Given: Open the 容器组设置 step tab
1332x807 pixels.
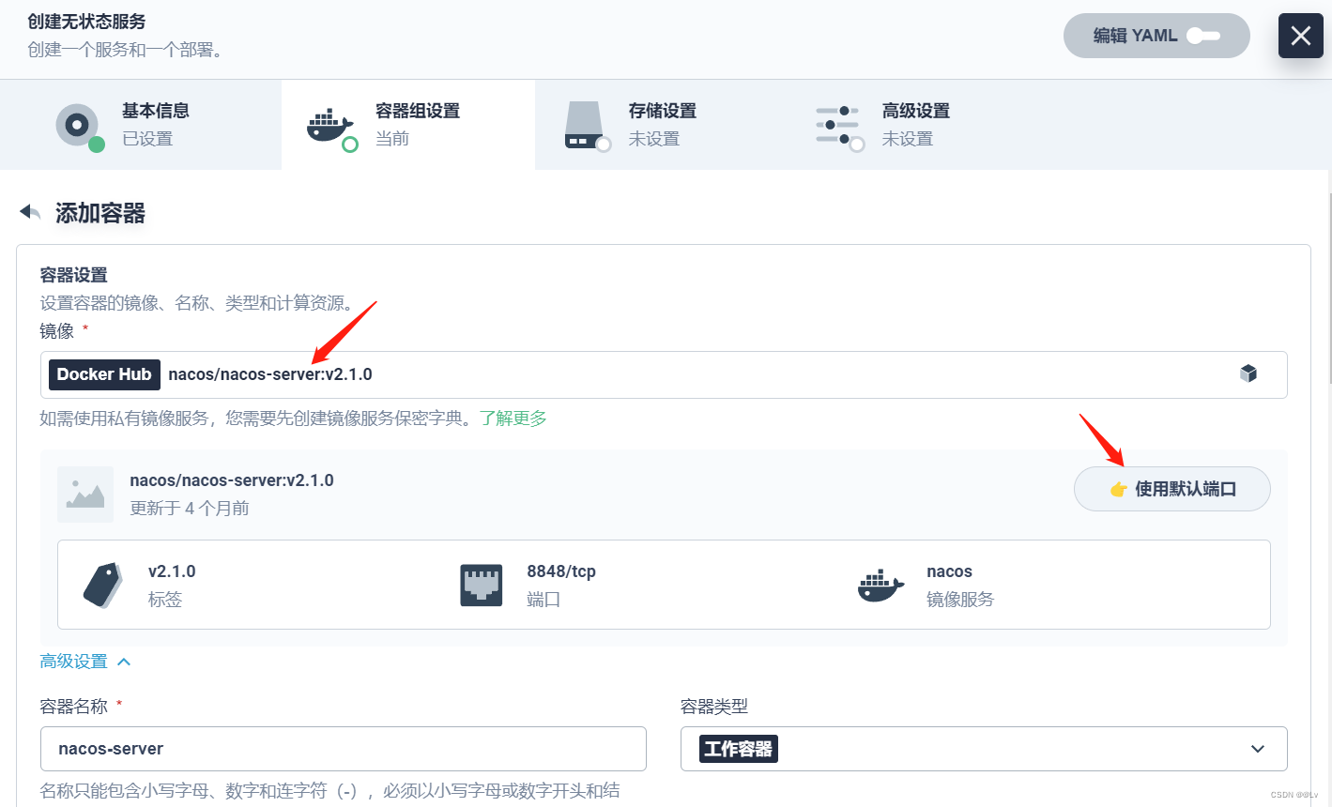Looking at the screenshot, I should click(408, 125).
